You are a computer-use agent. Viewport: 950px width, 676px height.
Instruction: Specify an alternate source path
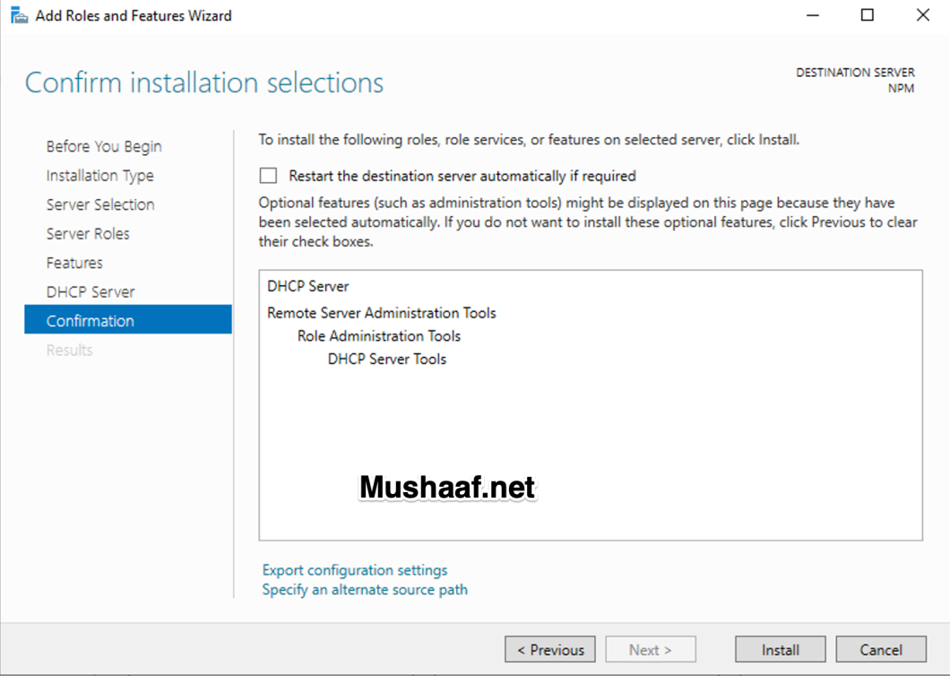364,589
